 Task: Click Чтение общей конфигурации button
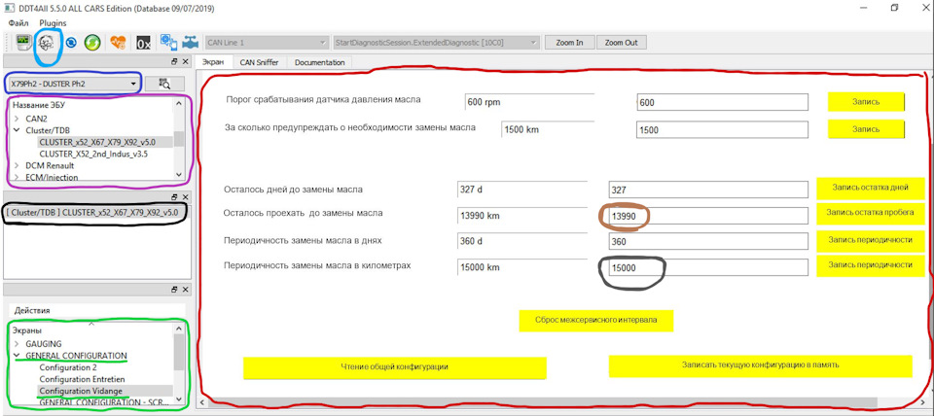[x=395, y=367]
